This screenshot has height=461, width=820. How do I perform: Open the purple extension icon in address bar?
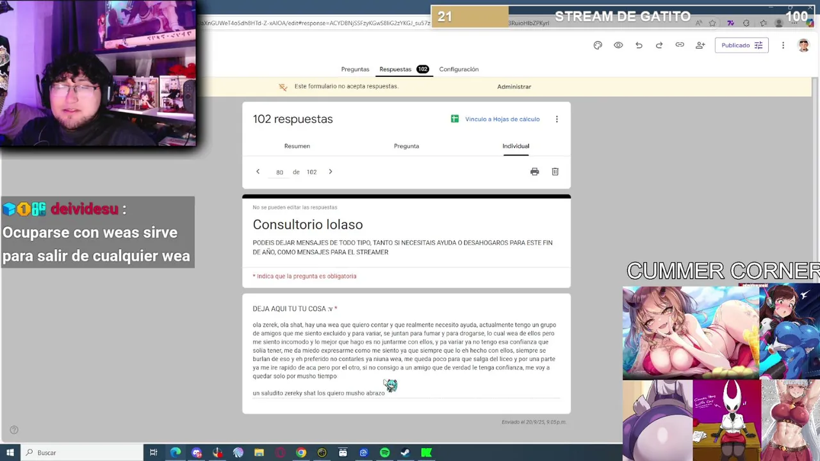point(730,23)
